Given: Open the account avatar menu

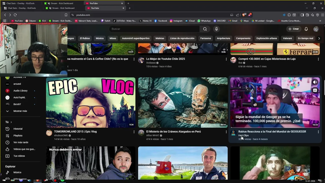Looking at the screenshot, I should [316, 29].
